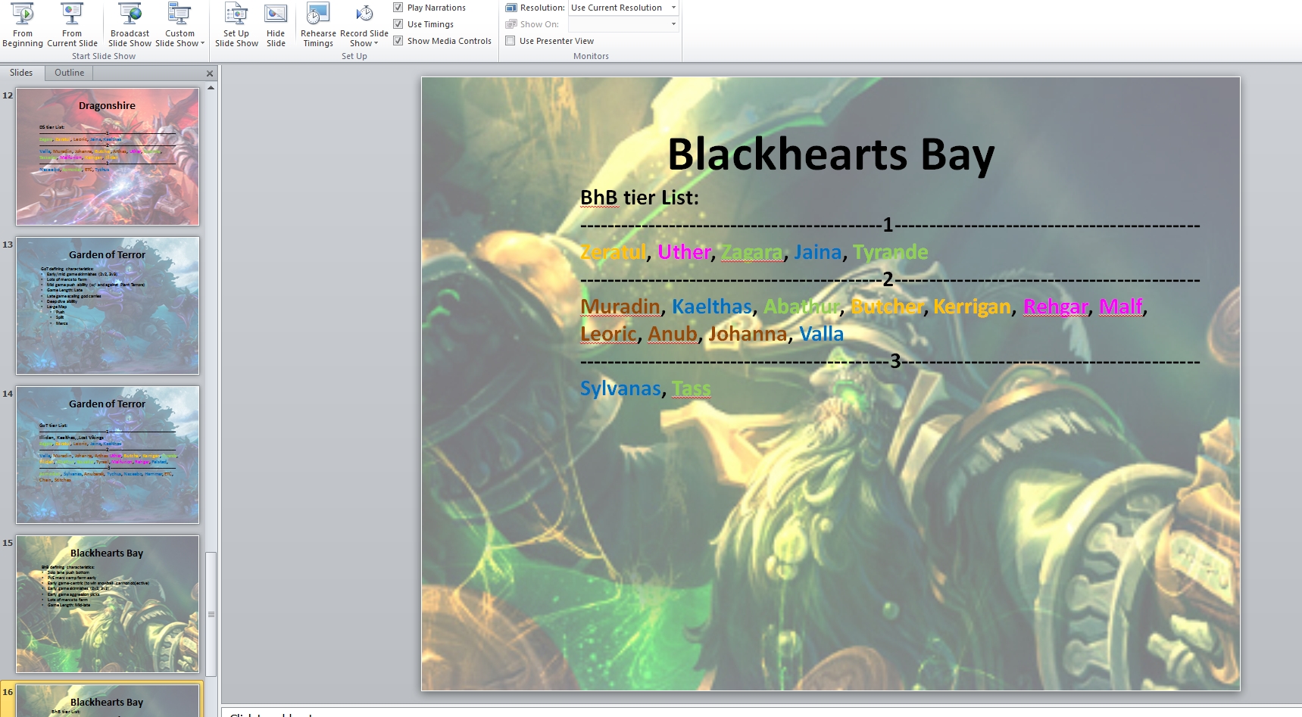The image size is (1302, 717).
Task: Click the Hide Slide button
Action: point(276,25)
